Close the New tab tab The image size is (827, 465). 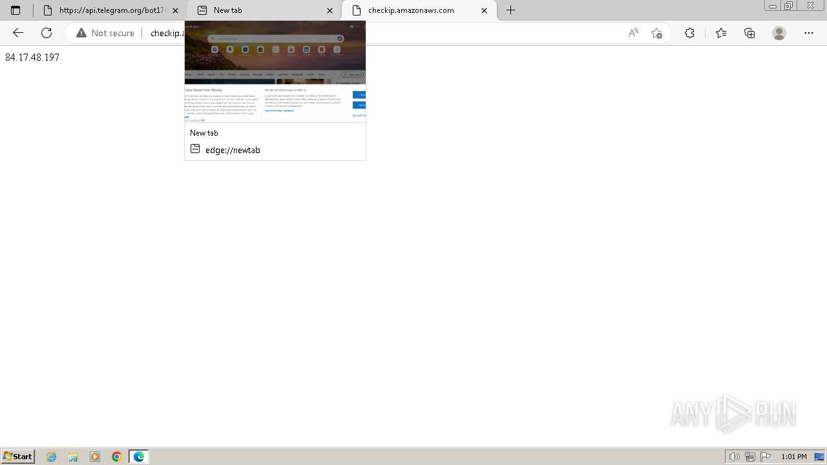tap(330, 10)
